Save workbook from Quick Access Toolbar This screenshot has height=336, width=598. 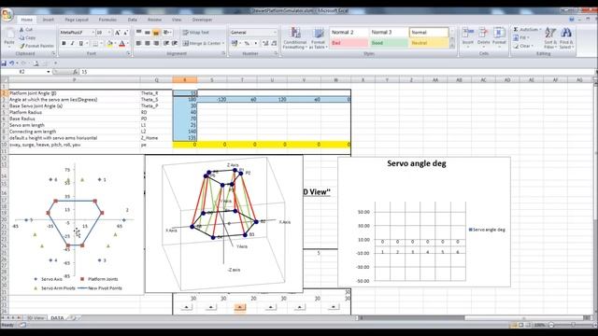pos(4,63)
